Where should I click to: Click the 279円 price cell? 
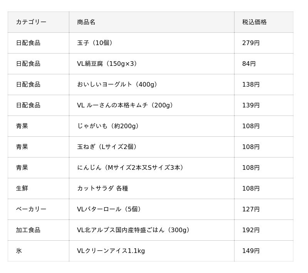coord(264,43)
